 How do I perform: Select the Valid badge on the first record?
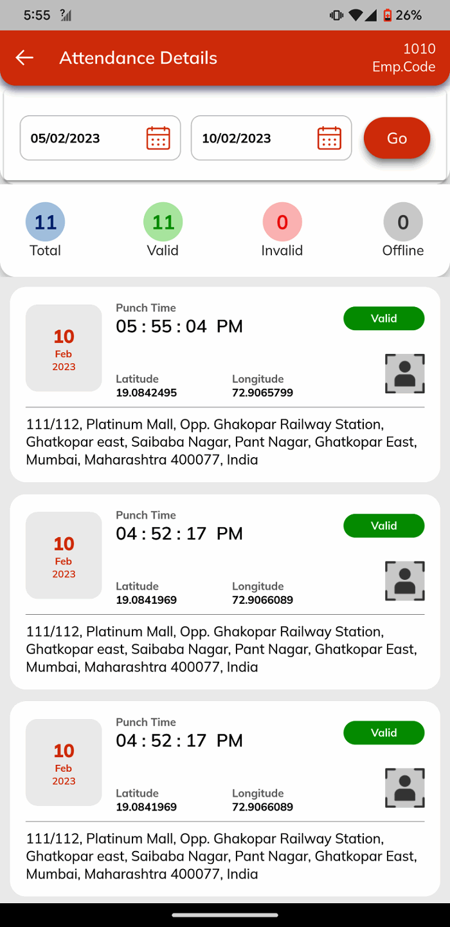coord(384,318)
